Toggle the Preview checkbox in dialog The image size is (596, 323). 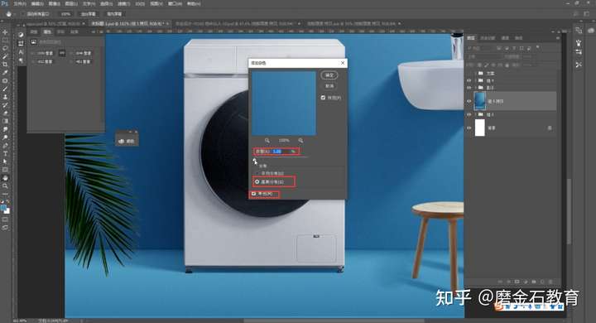coord(323,98)
